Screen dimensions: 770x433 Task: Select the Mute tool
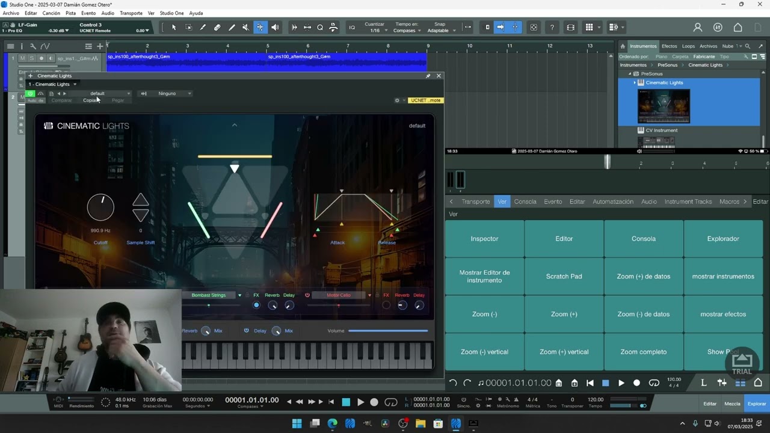(x=245, y=27)
